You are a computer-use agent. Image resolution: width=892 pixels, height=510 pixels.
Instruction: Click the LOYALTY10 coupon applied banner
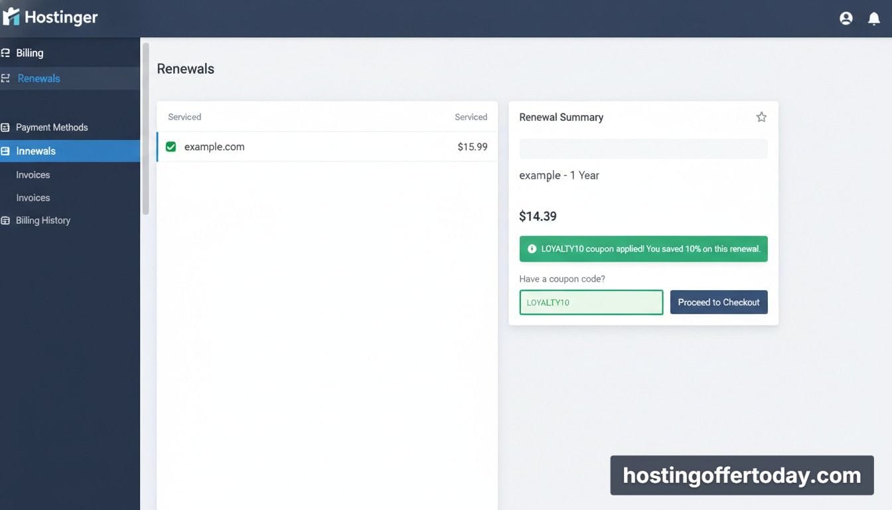643,249
